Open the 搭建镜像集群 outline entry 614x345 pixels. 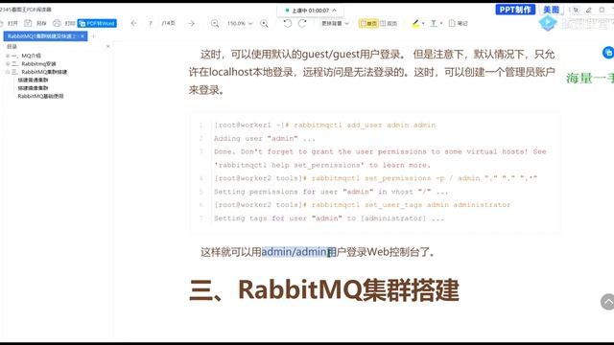(x=33, y=88)
